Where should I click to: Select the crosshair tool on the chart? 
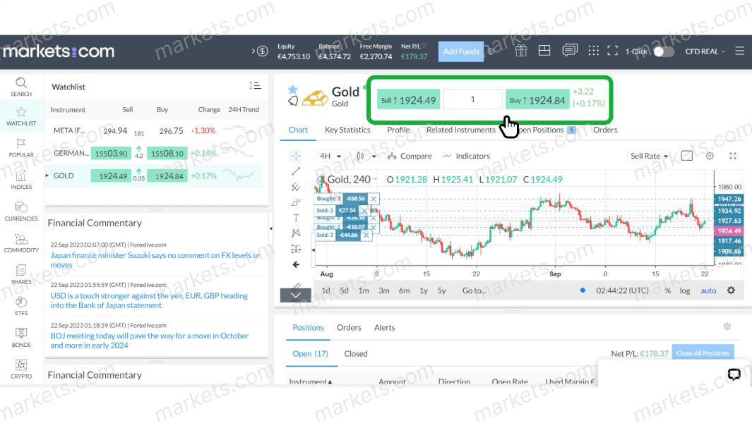click(297, 156)
